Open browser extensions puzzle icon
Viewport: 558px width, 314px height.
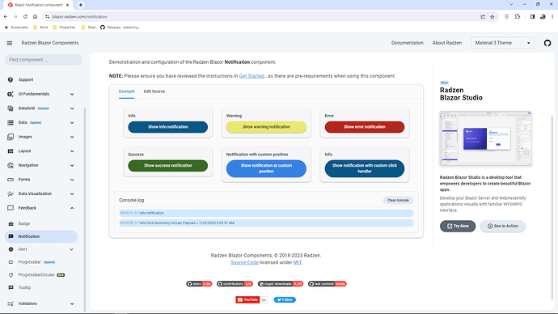coord(518,17)
